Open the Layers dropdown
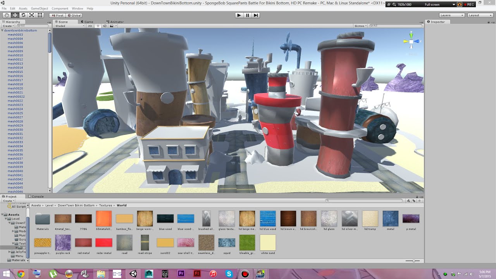The image size is (496, 279). pyautogui.click(x=452, y=15)
